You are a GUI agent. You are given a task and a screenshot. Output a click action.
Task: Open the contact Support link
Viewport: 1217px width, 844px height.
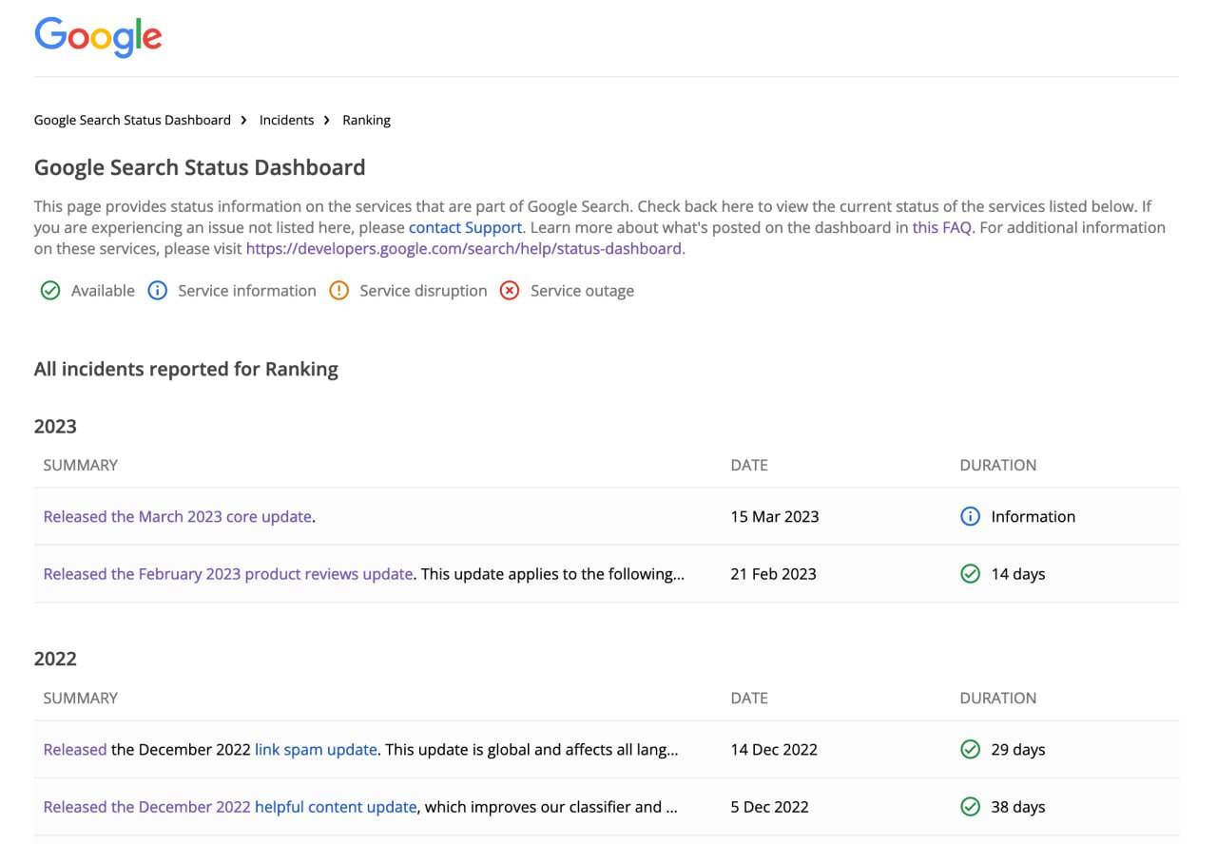click(465, 228)
